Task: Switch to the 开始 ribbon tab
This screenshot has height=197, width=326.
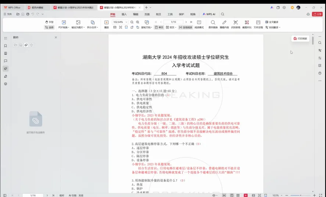Action: tap(113, 14)
